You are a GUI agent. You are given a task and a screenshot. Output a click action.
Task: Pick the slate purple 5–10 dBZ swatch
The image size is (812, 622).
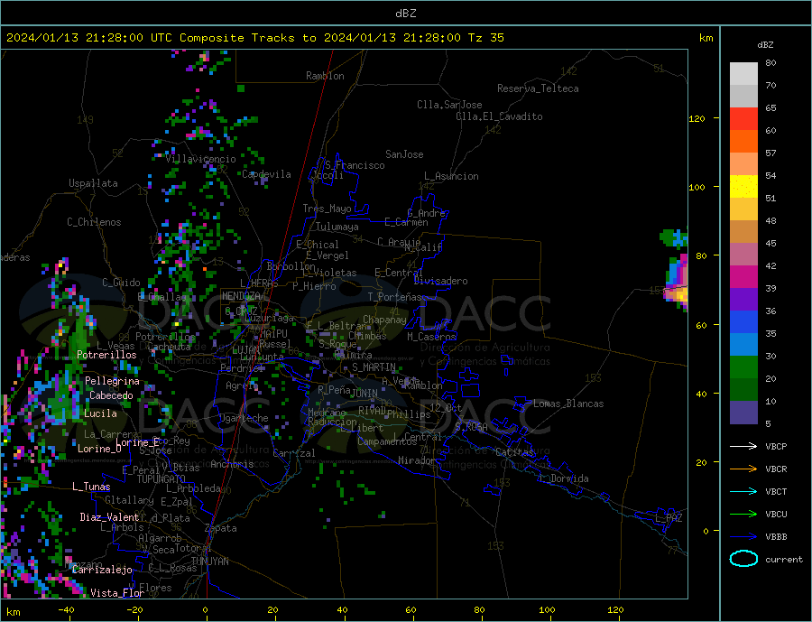click(743, 412)
